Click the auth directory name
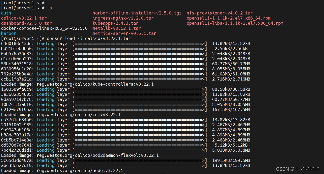The width and height of the screenshot is (324, 174). coord(6,13)
